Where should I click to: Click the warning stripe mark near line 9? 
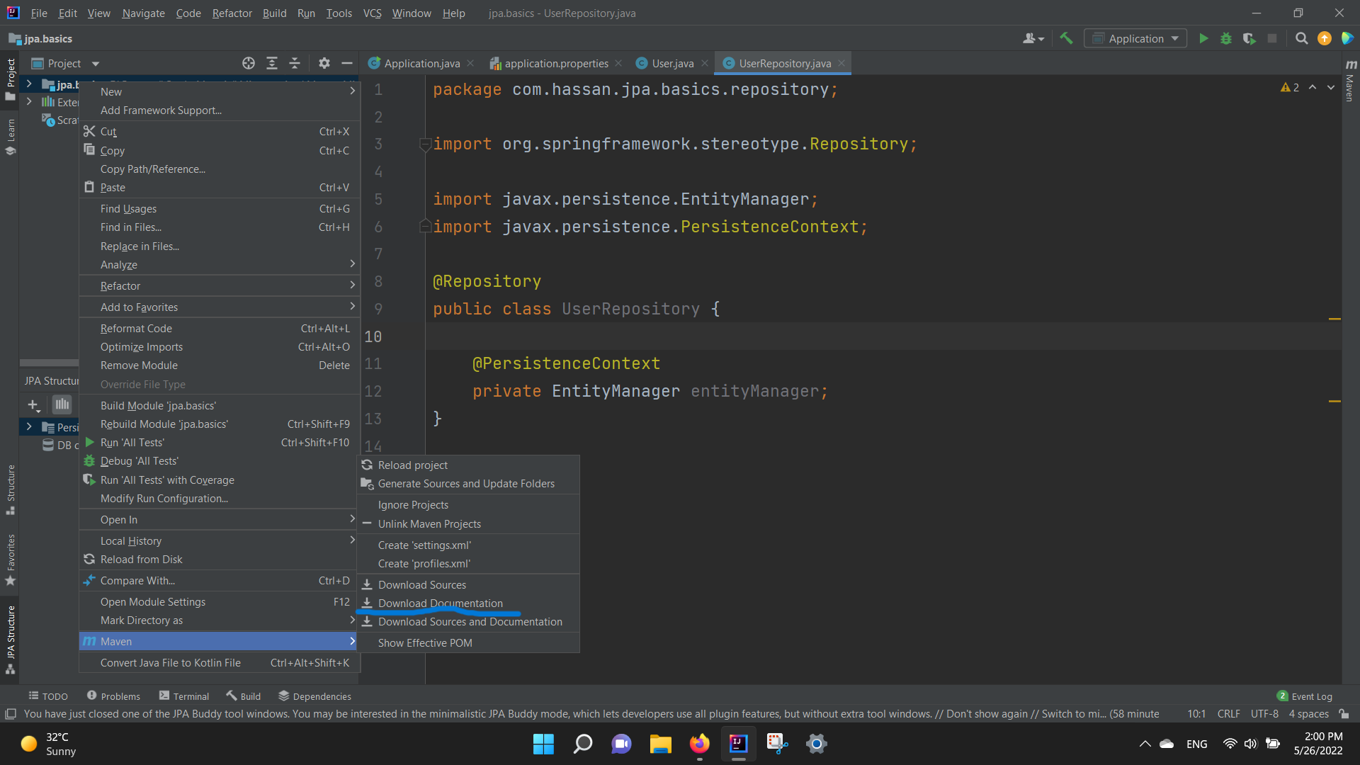click(x=1334, y=319)
